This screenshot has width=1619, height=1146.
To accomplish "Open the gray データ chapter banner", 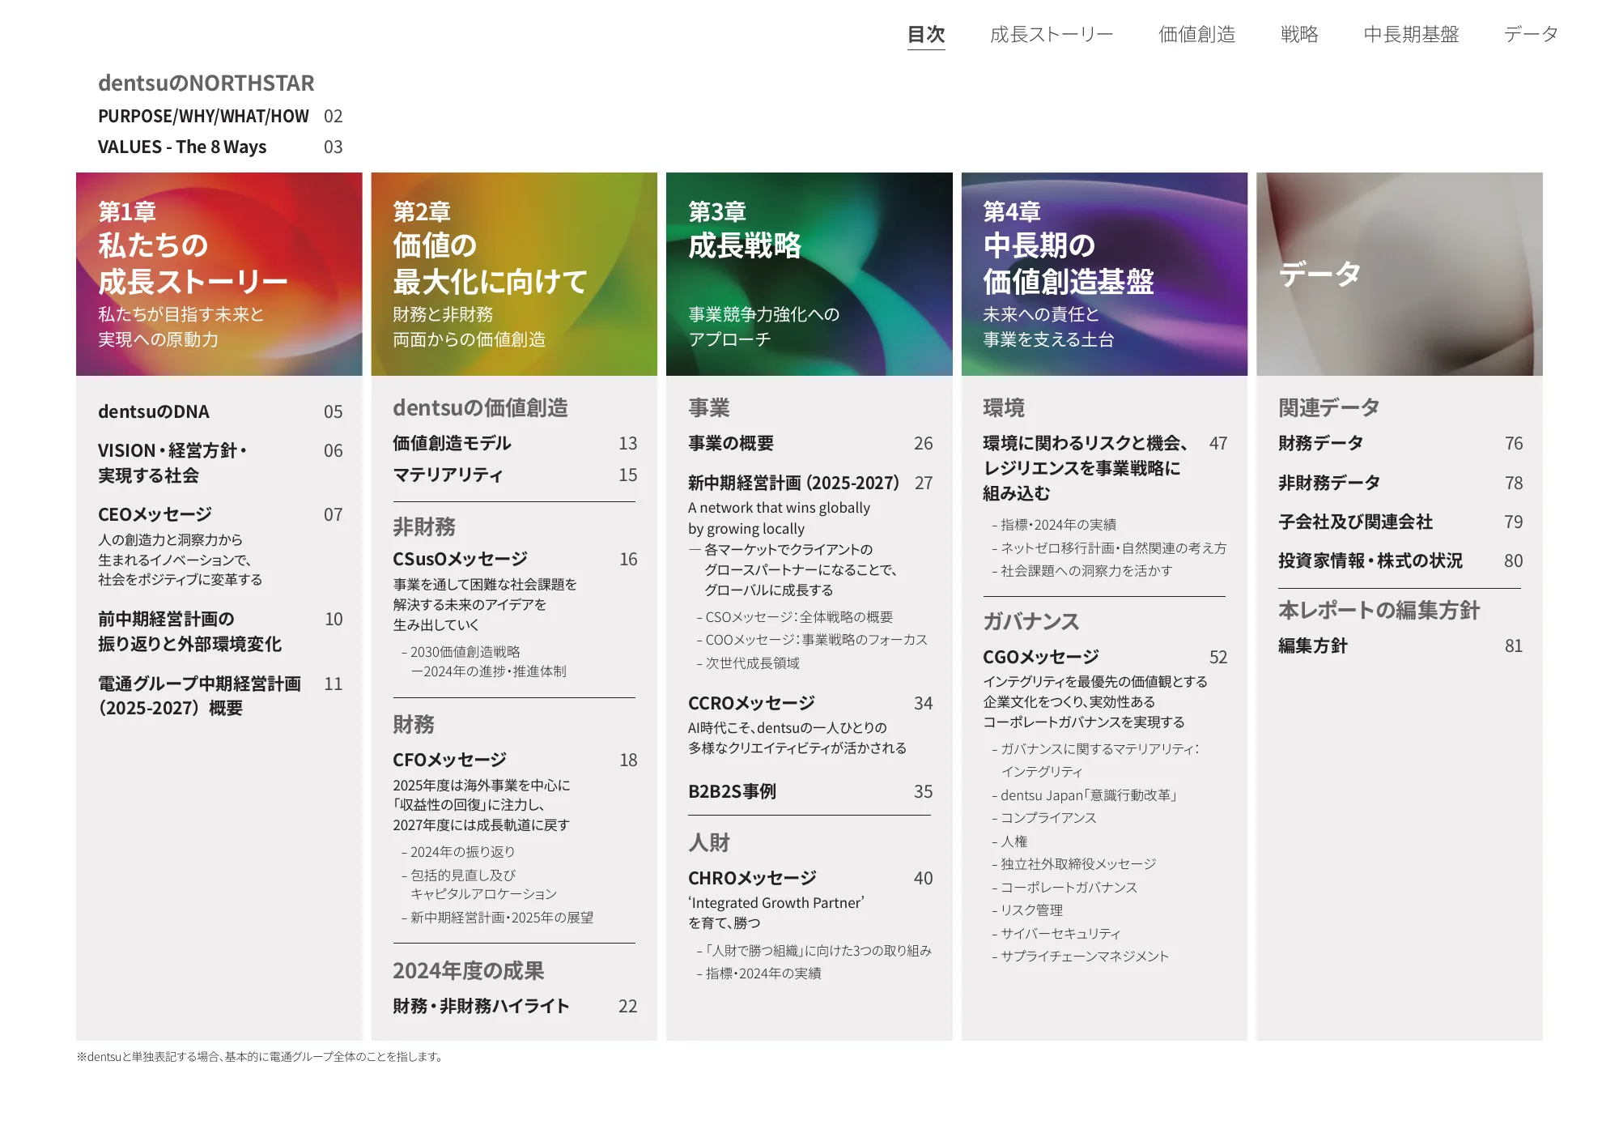I will [1399, 274].
